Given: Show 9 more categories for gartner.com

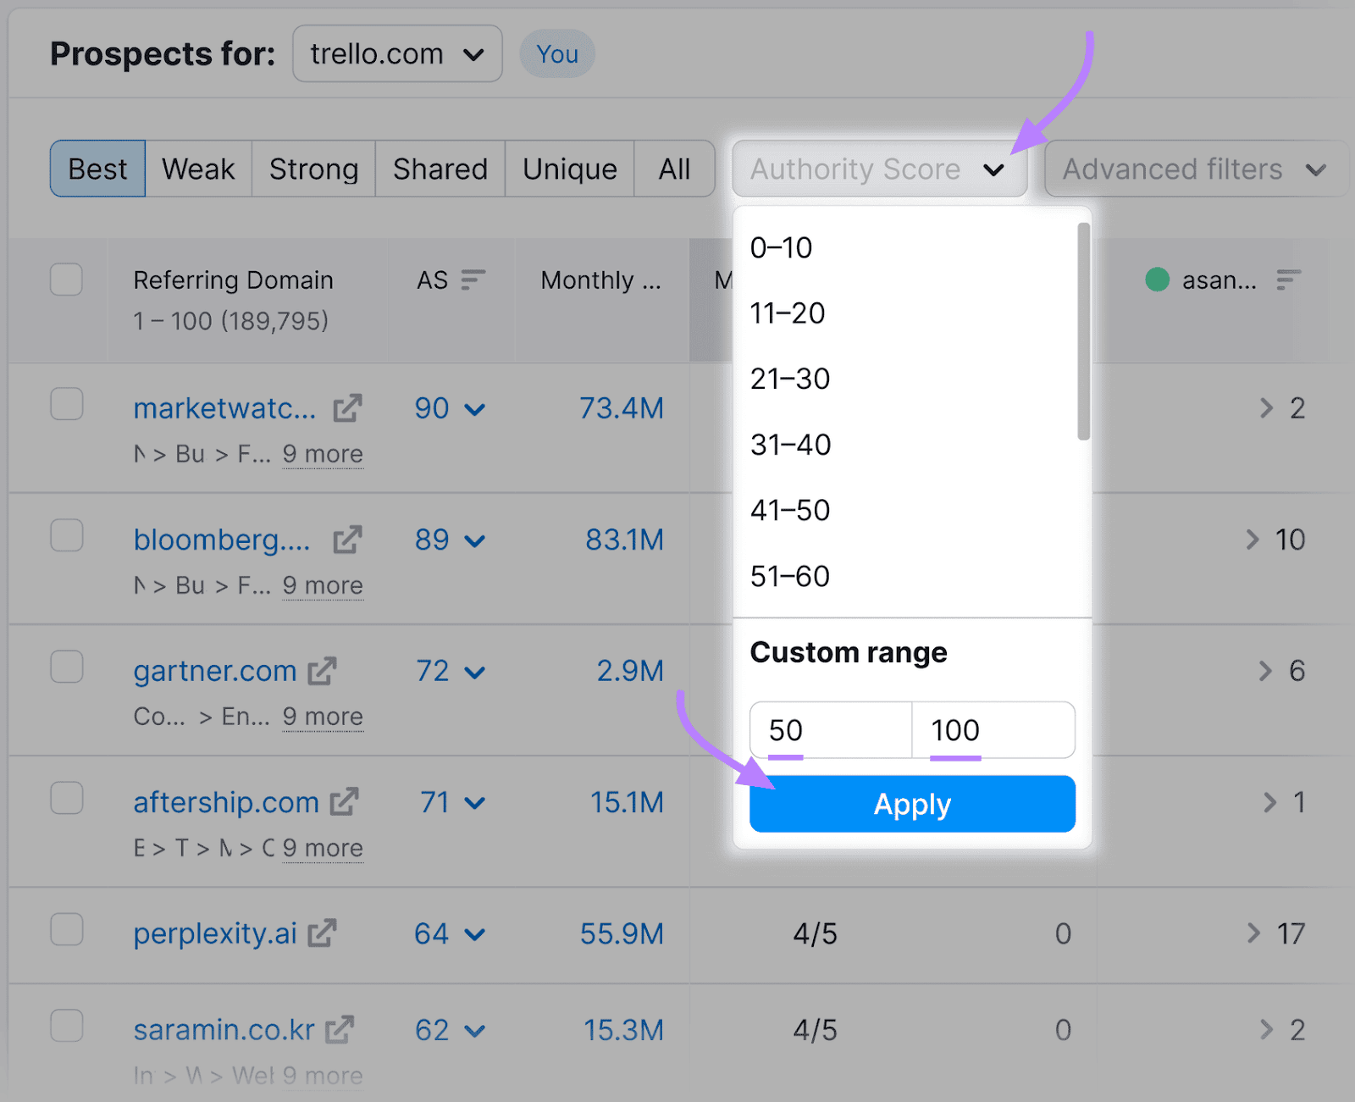Looking at the screenshot, I should pos(323,716).
